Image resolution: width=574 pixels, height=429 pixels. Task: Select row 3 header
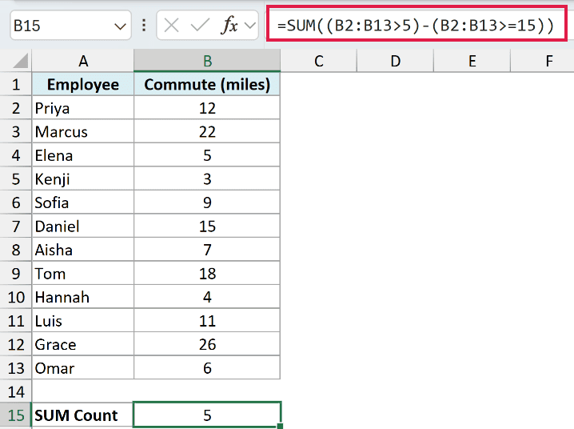pos(16,131)
